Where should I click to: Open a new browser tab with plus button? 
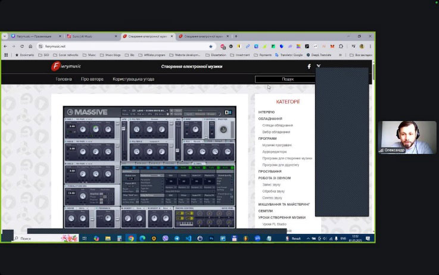pyautogui.click(x=236, y=36)
